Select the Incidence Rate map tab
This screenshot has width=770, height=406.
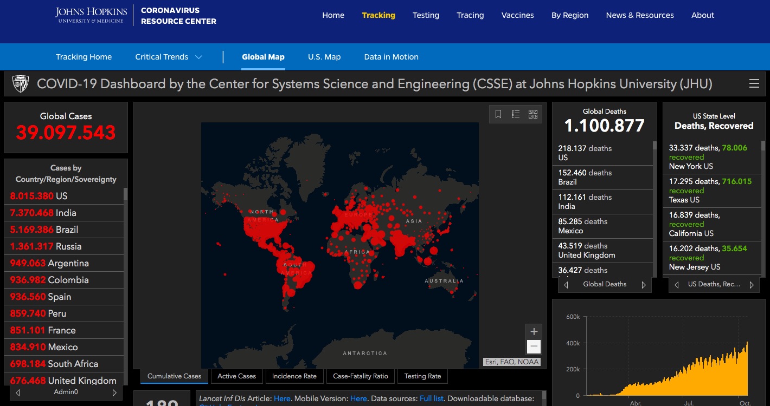click(x=294, y=376)
